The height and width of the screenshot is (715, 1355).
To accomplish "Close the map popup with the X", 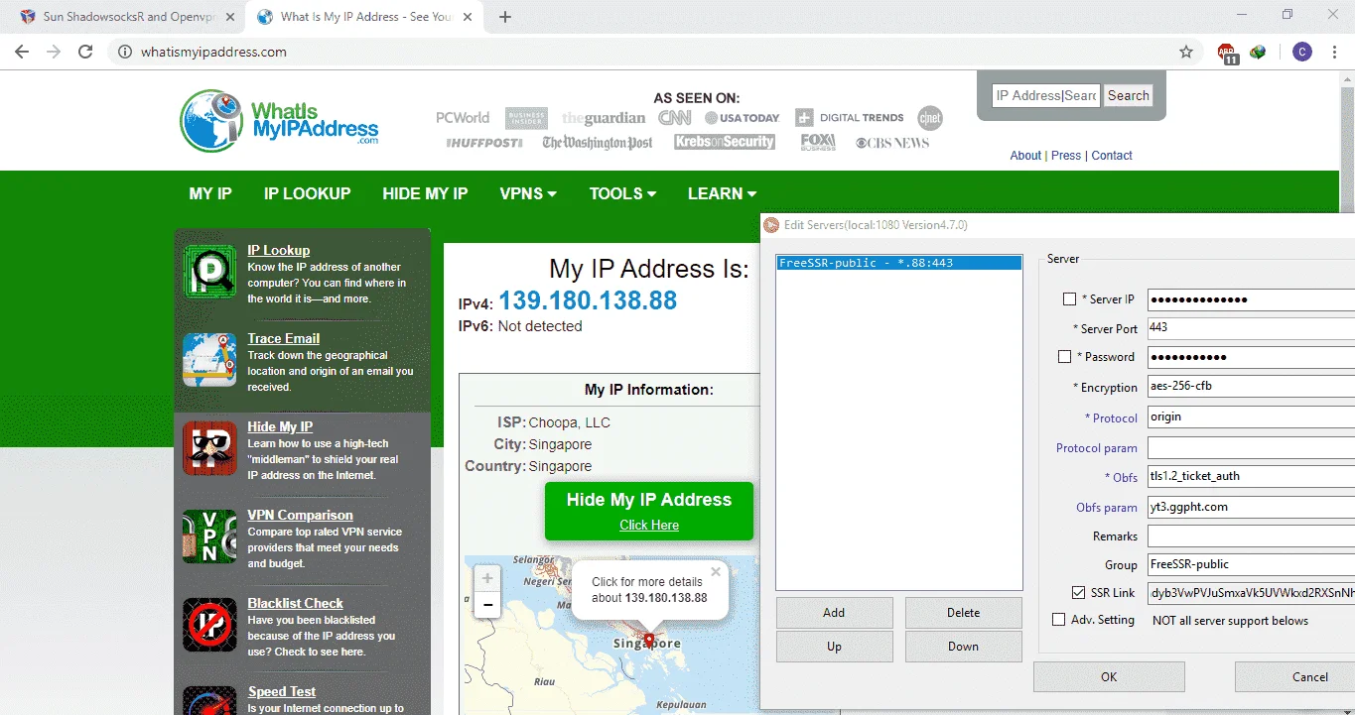I will pyautogui.click(x=716, y=572).
